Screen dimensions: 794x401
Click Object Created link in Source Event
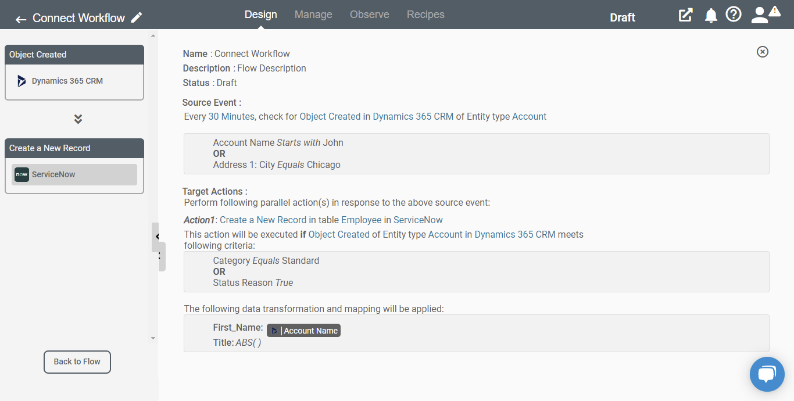pyautogui.click(x=330, y=116)
